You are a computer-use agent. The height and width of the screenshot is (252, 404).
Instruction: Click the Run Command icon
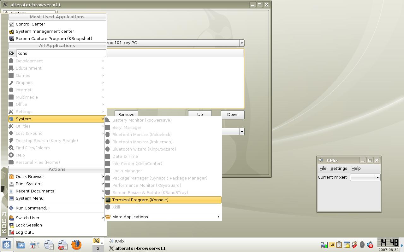click(11, 208)
